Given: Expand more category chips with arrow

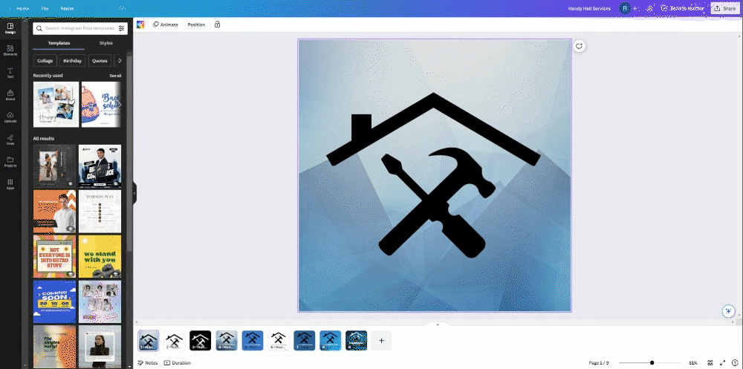Looking at the screenshot, I should click(120, 61).
